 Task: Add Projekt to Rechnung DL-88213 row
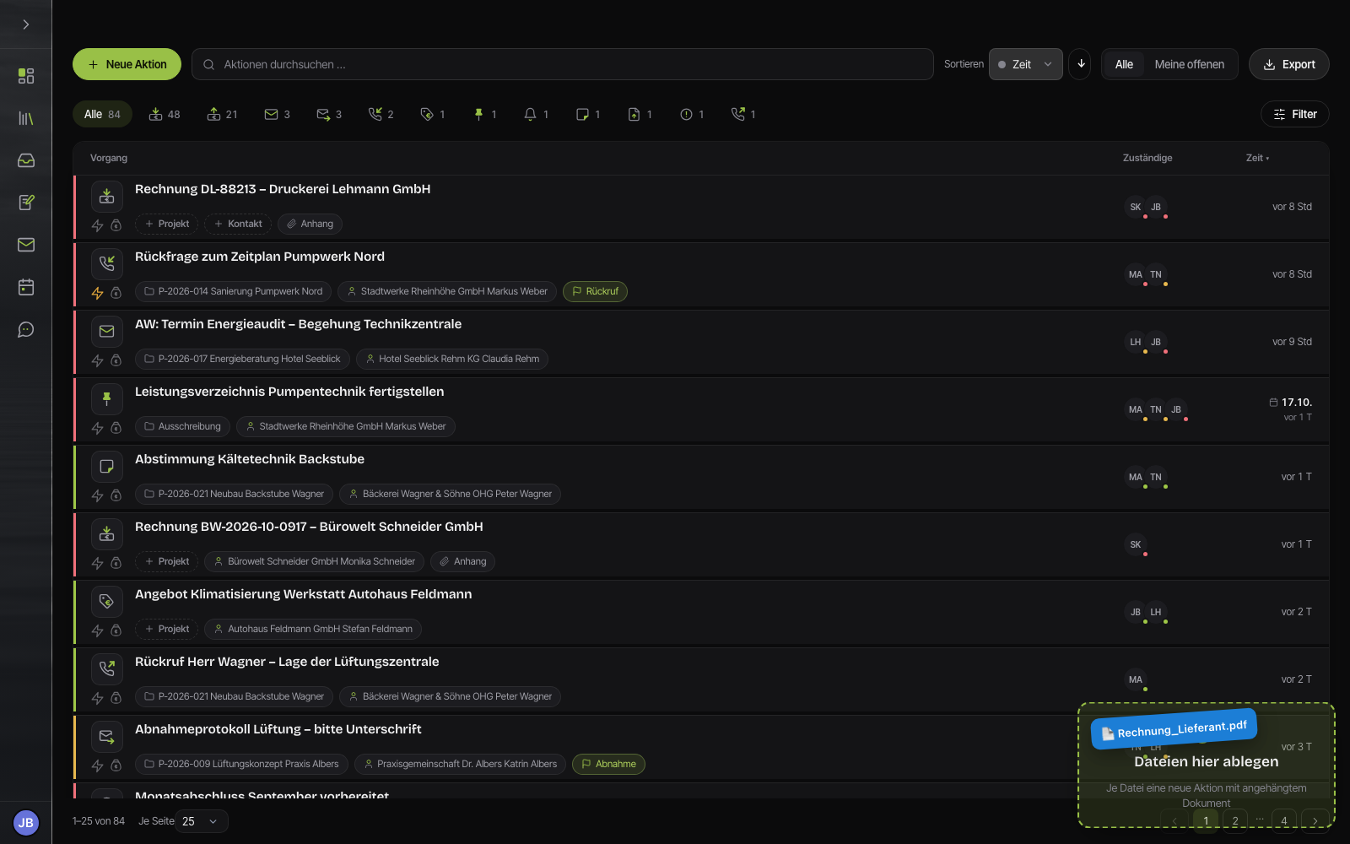[x=167, y=224]
